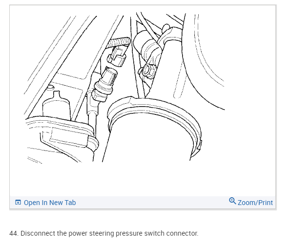Click the step 44 instruction text
The image size is (291, 243).
pos(104,233)
